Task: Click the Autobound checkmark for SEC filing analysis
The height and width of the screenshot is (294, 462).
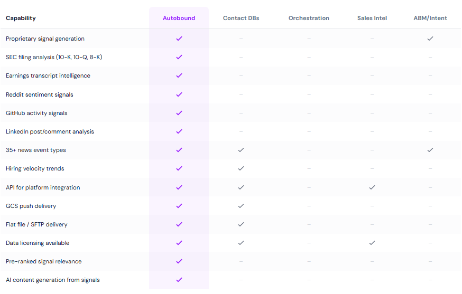Action: coord(179,57)
